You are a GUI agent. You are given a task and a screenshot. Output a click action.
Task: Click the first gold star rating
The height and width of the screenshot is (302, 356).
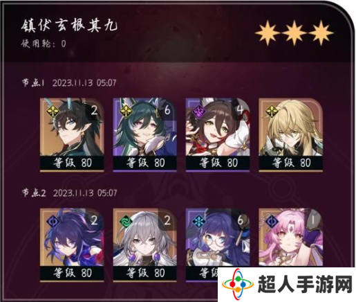click(268, 33)
